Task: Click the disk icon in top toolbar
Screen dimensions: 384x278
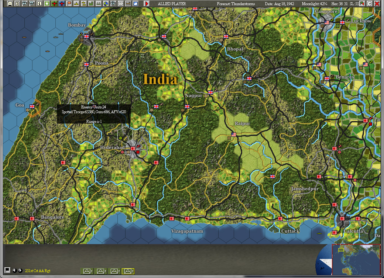Action: tap(10, 4)
